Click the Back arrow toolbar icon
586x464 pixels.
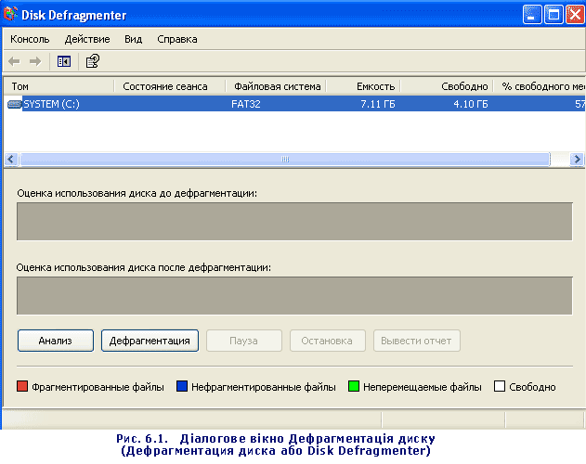14,61
